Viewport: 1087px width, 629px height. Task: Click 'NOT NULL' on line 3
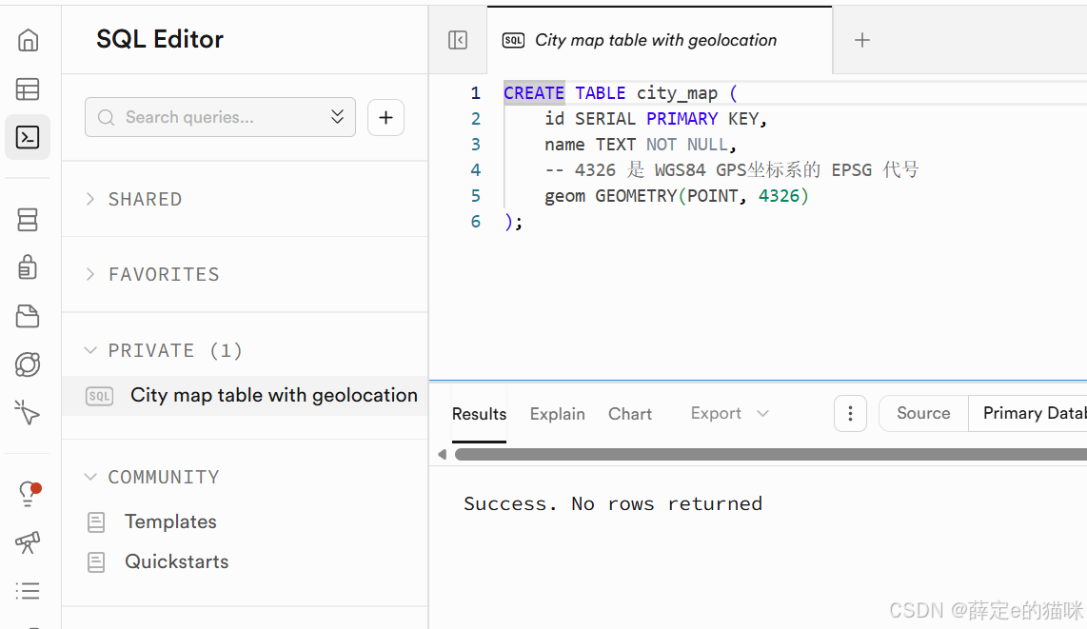(x=687, y=145)
